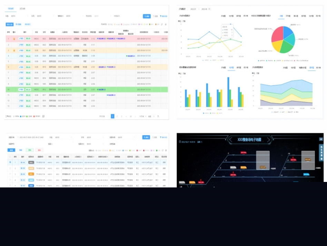The height and width of the screenshot is (246, 327).
Task: Click the green action button in row 5
Action: (x=28, y=61)
